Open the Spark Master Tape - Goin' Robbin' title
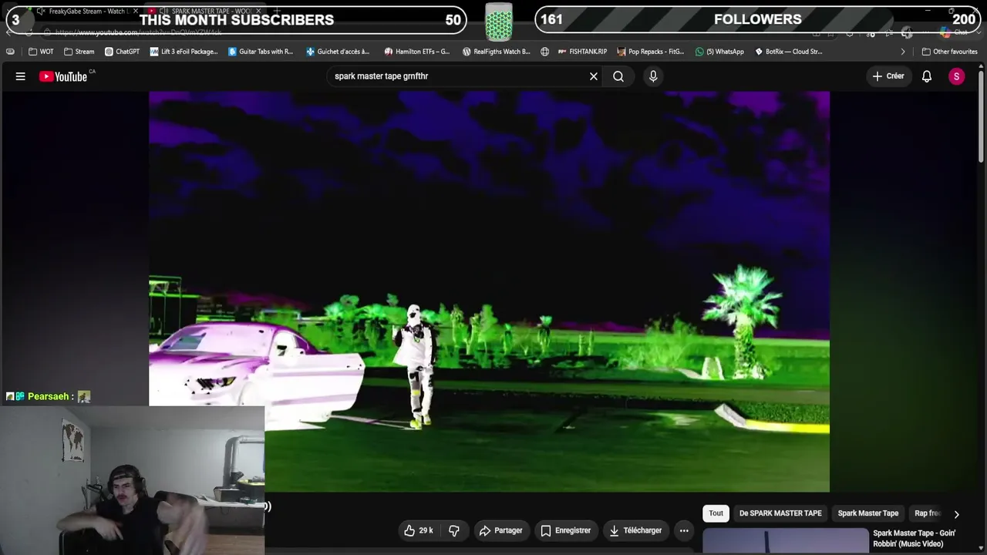The height and width of the screenshot is (555, 987). (x=915, y=538)
